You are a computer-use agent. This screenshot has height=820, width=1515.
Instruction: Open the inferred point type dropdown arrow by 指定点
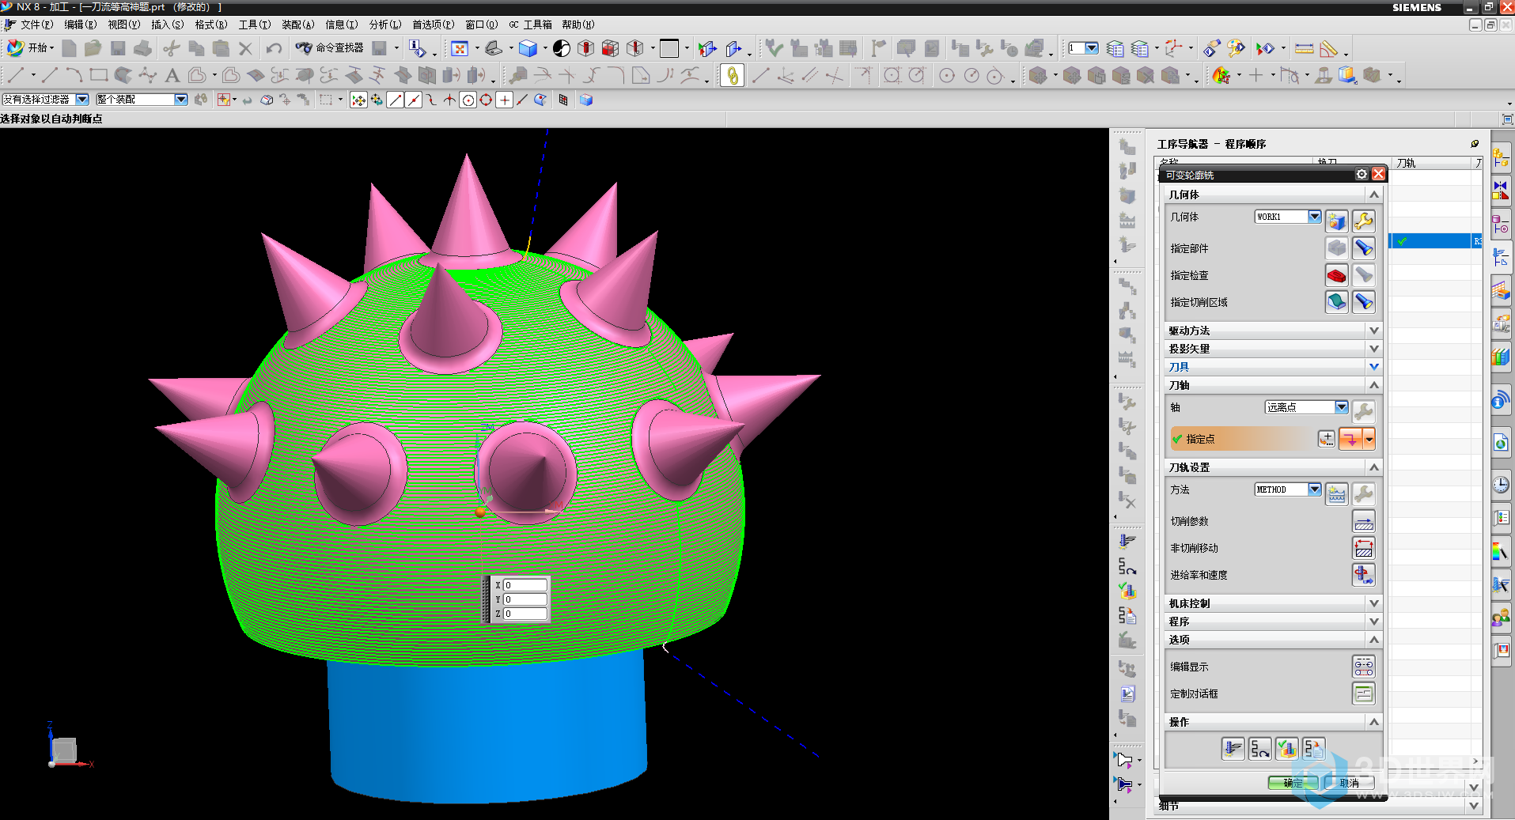1369,439
